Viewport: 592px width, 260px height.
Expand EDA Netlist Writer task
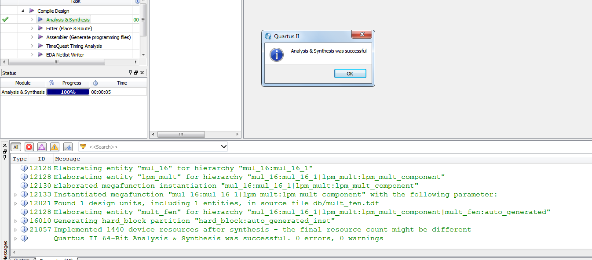(x=32, y=54)
